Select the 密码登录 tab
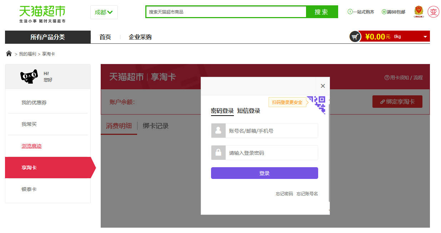 (x=222, y=111)
